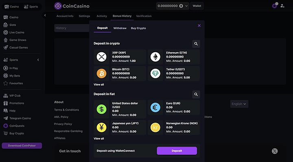This screenshot has height=162, width=293.
Task: Search crypto deposit currencies
Action: (x=196, y=44)
